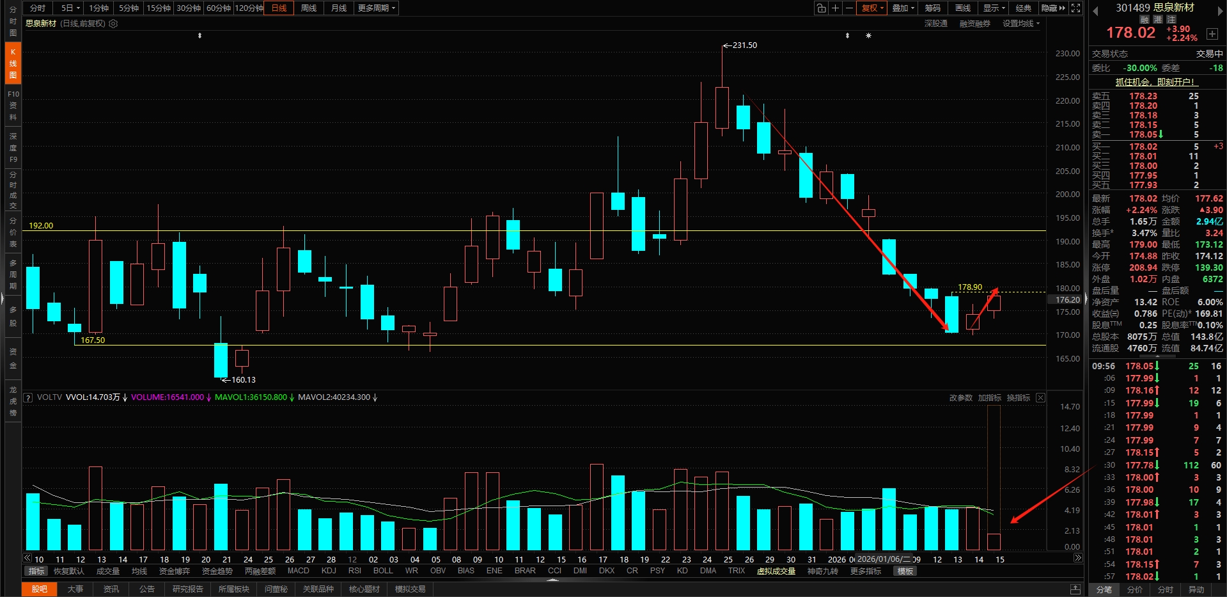
Task: Switch to the 分价 tab in trade panel
Action: point(1135,589)
